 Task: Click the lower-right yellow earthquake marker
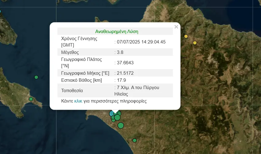pyautogui.click(x=195, y=43)
